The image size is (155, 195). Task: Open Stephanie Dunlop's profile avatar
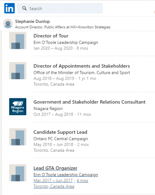tap(8, 23)
